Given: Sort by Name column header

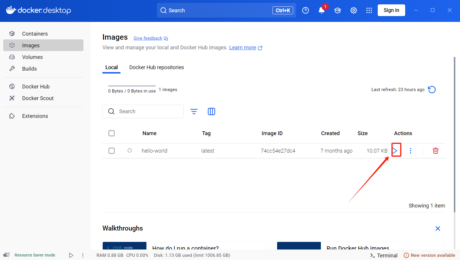Looking at the screenshot, I should pos(150,133).
